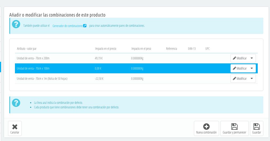The image size is (270, 141).
Task: Click external link icon after Generador de combinaciones
Action: tap(85, 26)
